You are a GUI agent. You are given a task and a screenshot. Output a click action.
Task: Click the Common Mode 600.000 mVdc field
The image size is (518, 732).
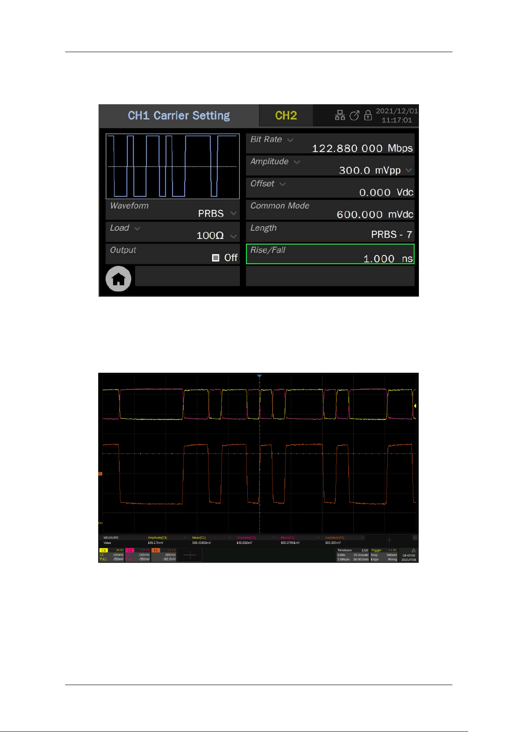pyautogui.click(x=330, y=210)
